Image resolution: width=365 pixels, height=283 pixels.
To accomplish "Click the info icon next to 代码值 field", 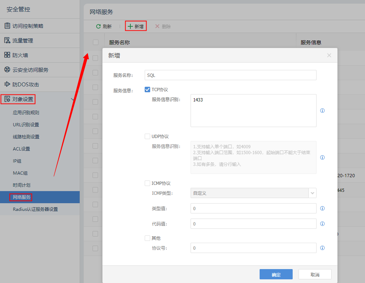I will coord(322,224).
